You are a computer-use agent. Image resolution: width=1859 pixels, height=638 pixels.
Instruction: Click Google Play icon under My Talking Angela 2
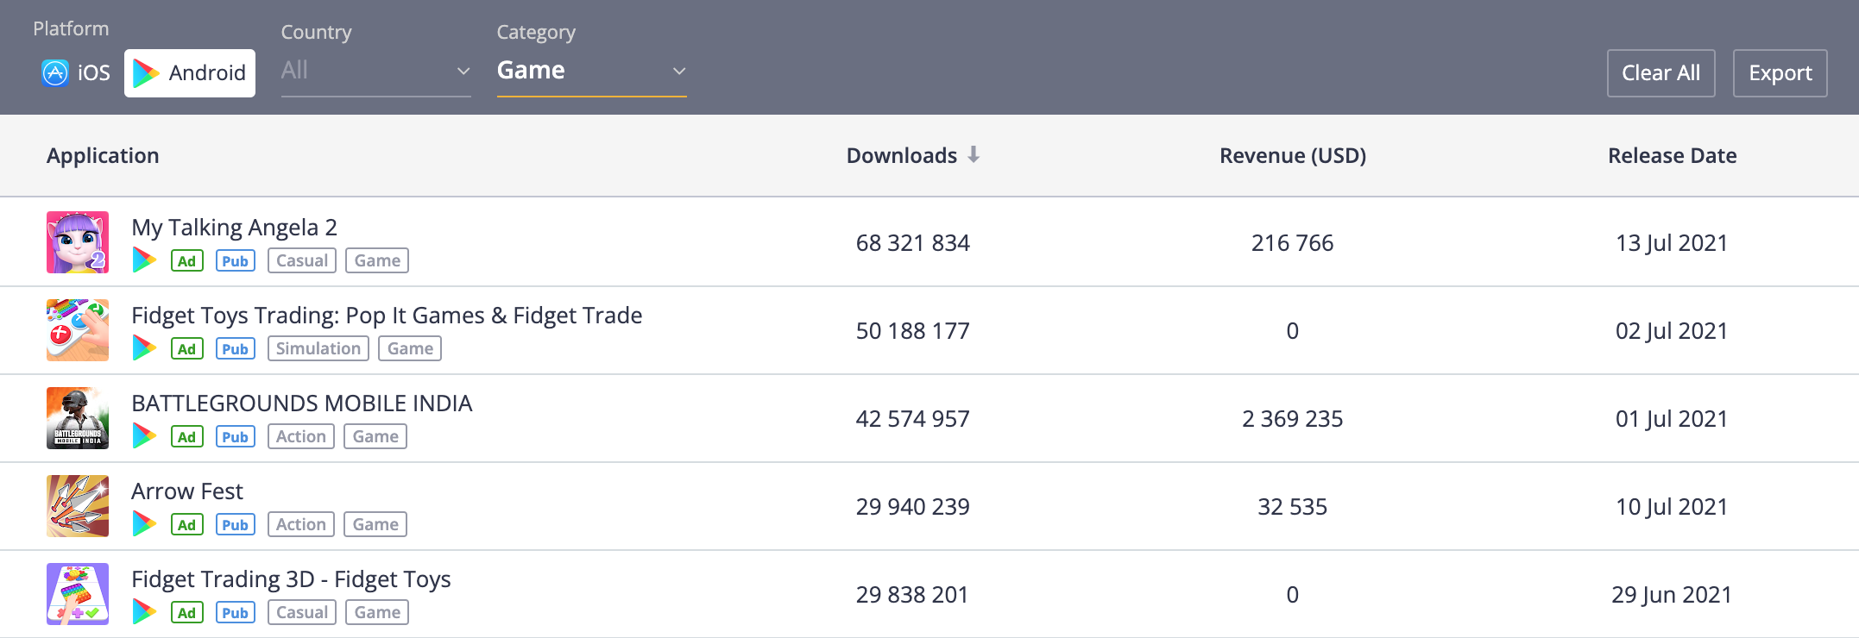click(x=144, y=260)
